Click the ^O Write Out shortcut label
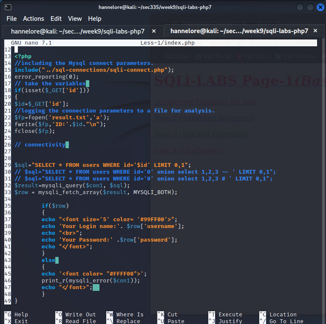The image size is (326, 324). [76, 315]
